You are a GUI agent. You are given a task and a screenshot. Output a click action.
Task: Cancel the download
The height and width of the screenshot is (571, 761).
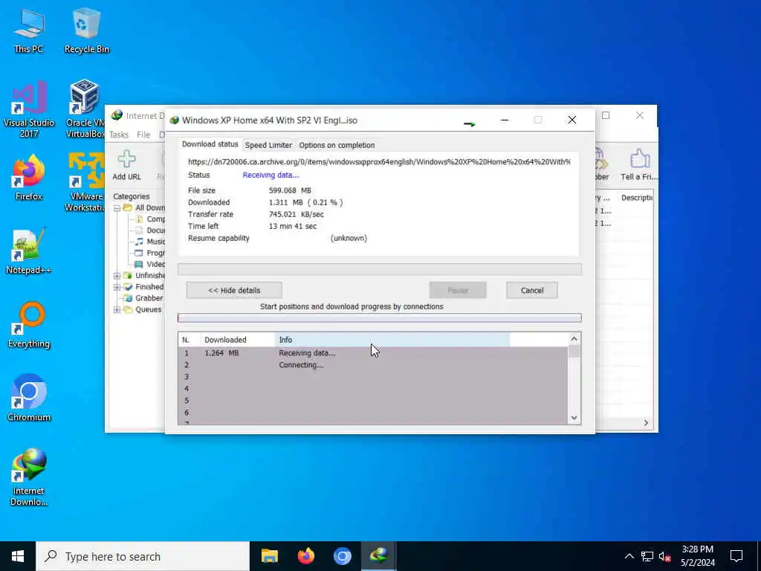pos(532,291)
